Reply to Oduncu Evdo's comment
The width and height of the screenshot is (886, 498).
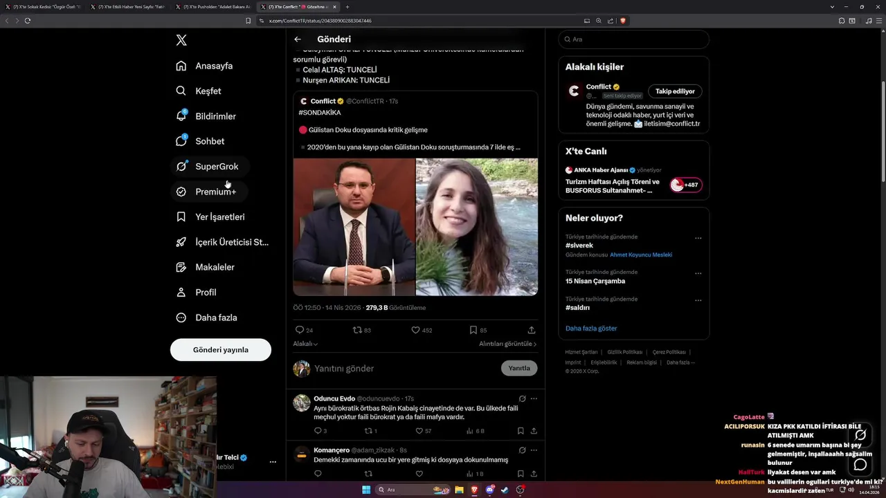pos(318,431)
